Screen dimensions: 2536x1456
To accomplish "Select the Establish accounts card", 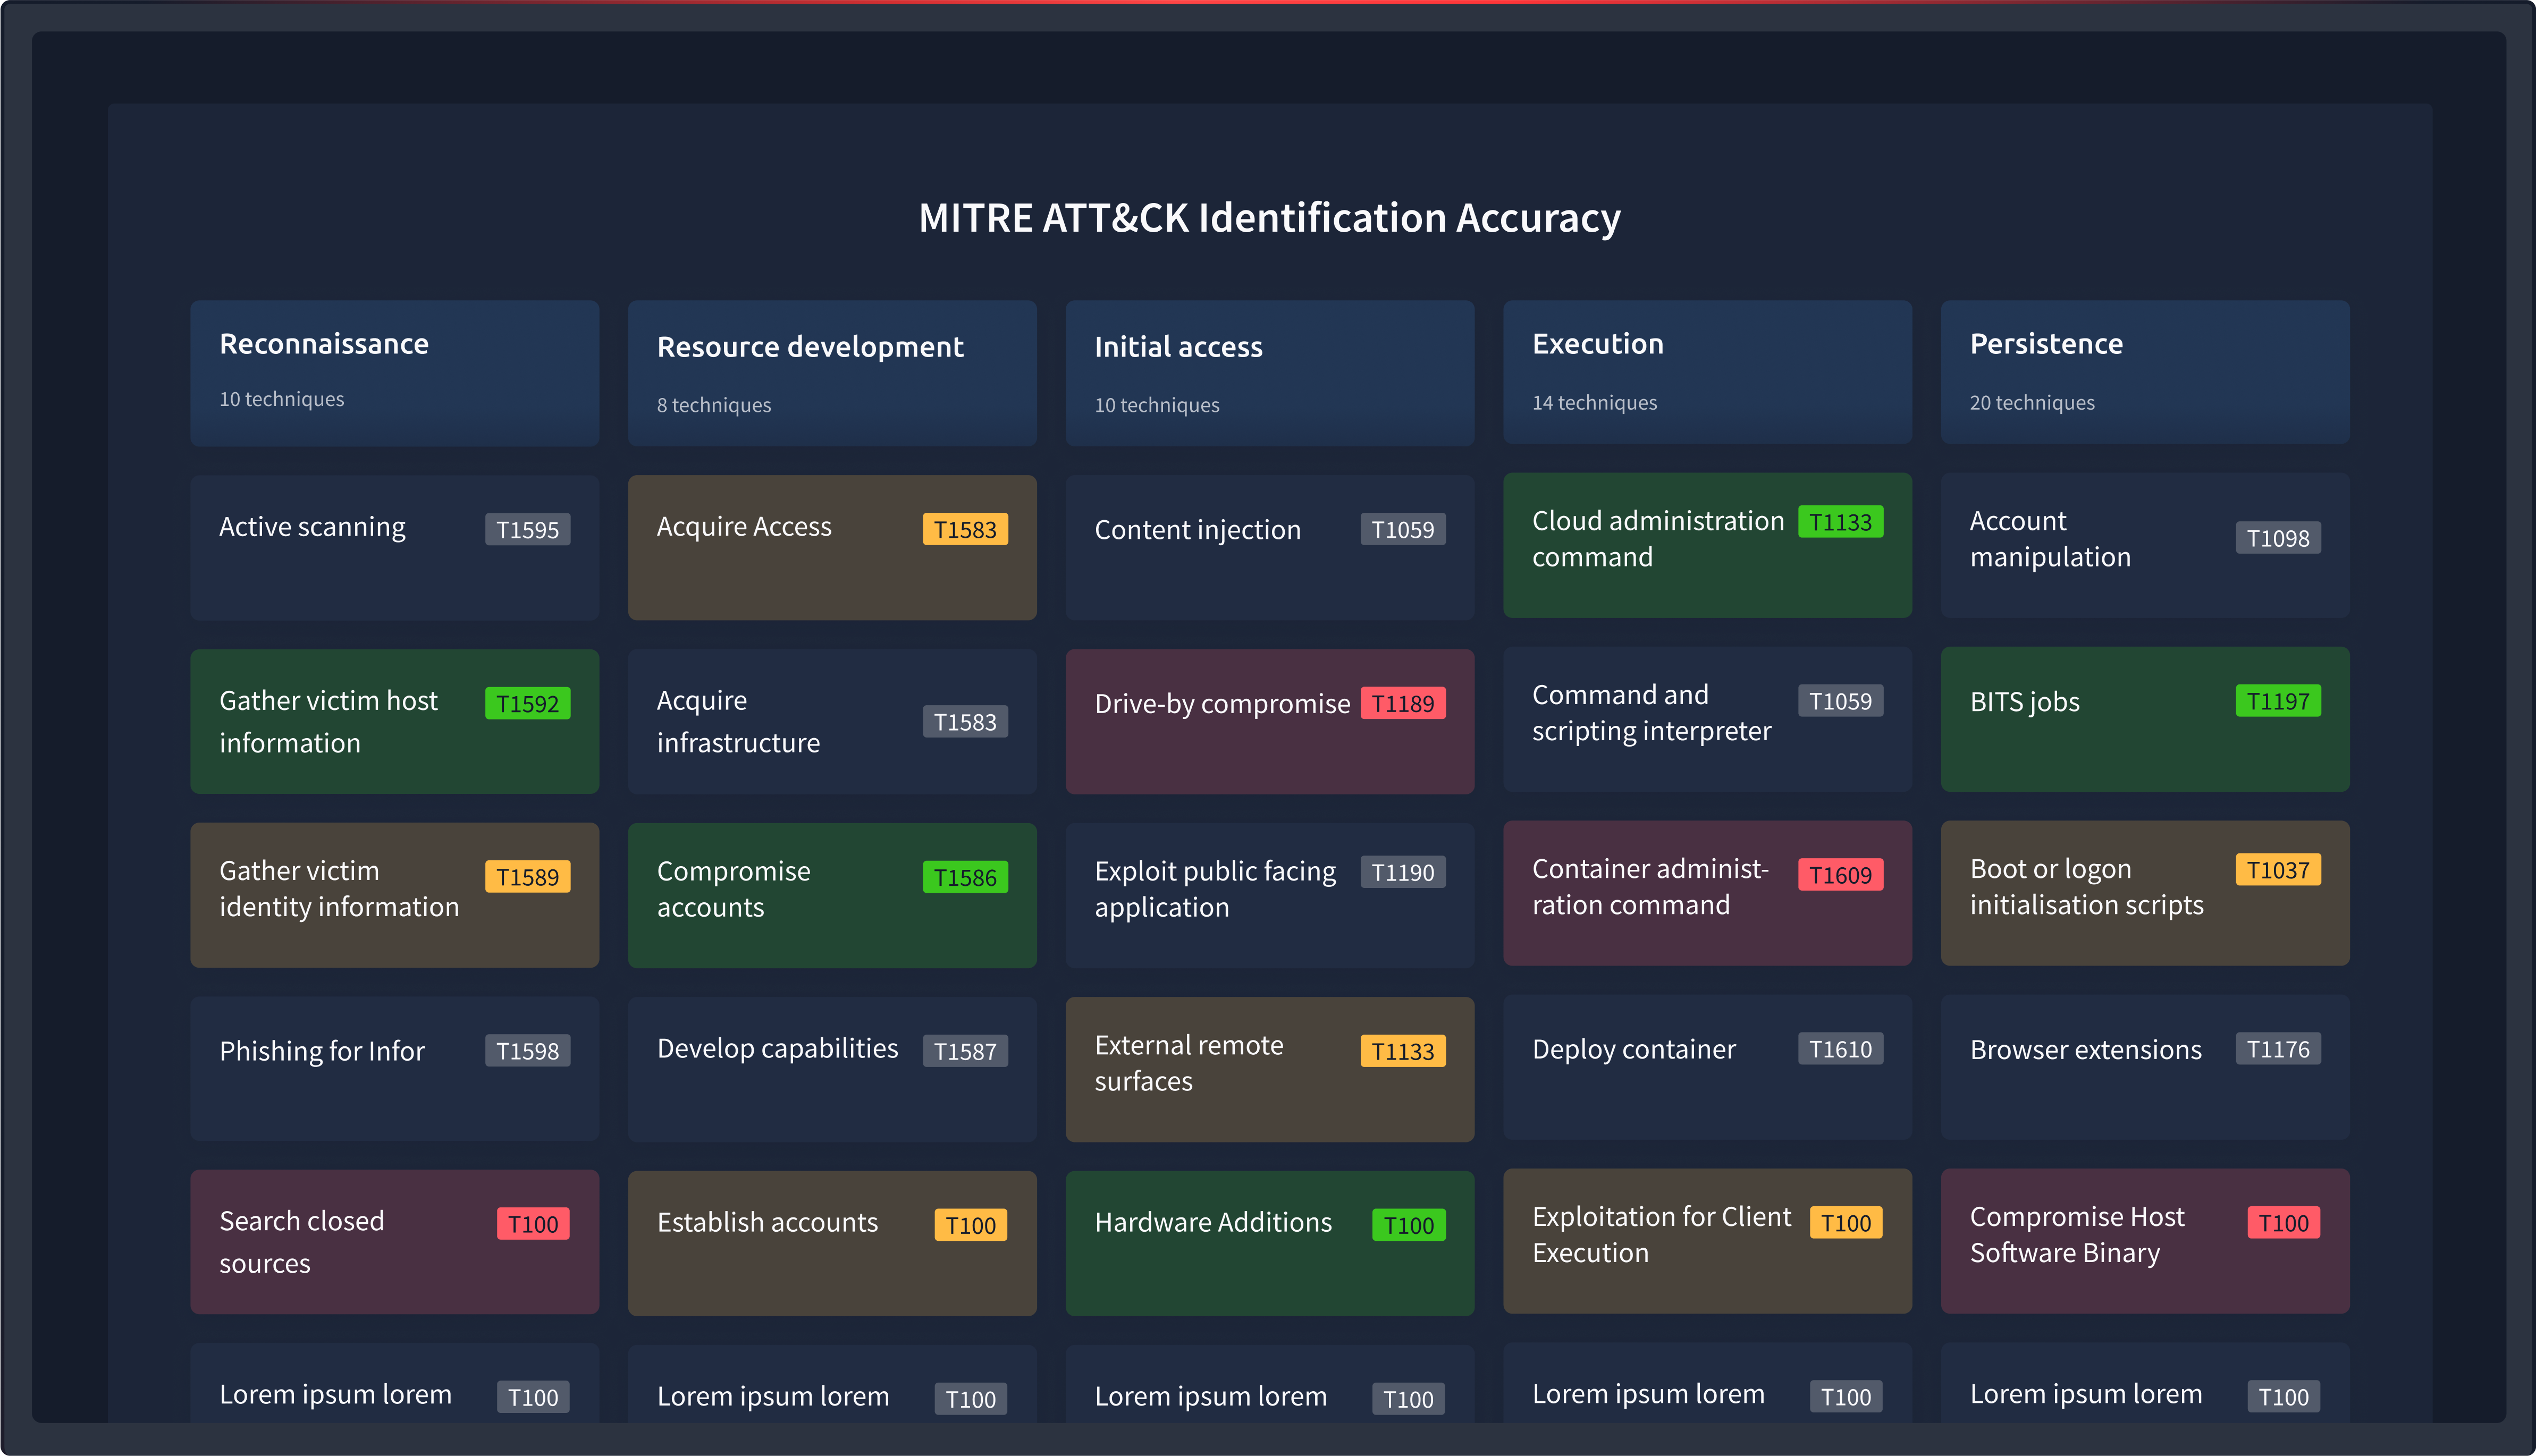I will 832,1243.
